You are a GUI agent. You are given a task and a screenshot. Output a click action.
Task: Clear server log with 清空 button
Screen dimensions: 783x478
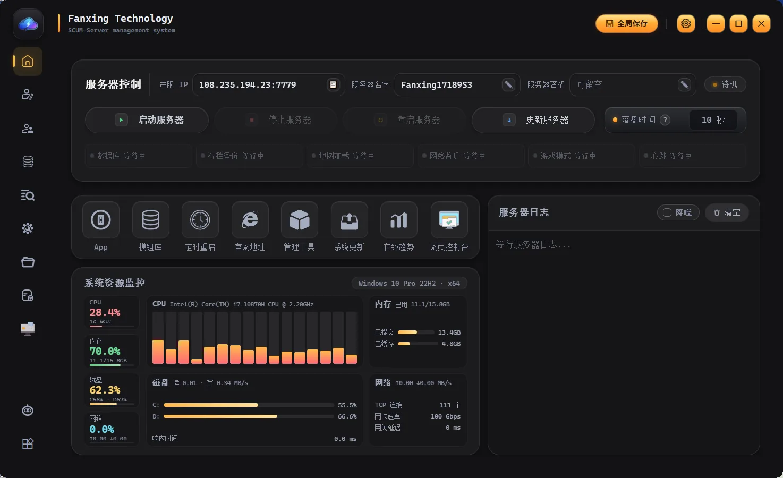[x=727, y=212]
